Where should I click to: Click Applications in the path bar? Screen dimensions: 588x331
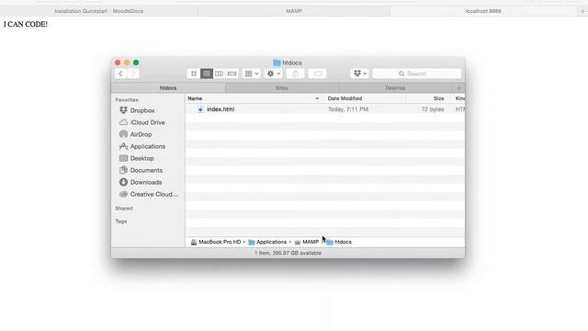pyautogui.click(x=267, y=242)
